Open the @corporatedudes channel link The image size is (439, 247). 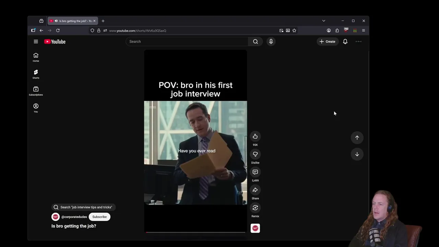coord(74,217)
